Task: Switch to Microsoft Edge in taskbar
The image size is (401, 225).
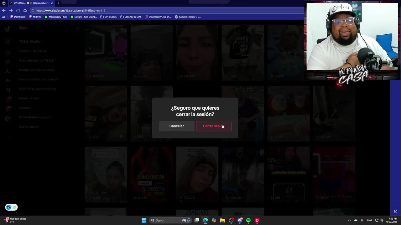Action: tap(205, 220)
